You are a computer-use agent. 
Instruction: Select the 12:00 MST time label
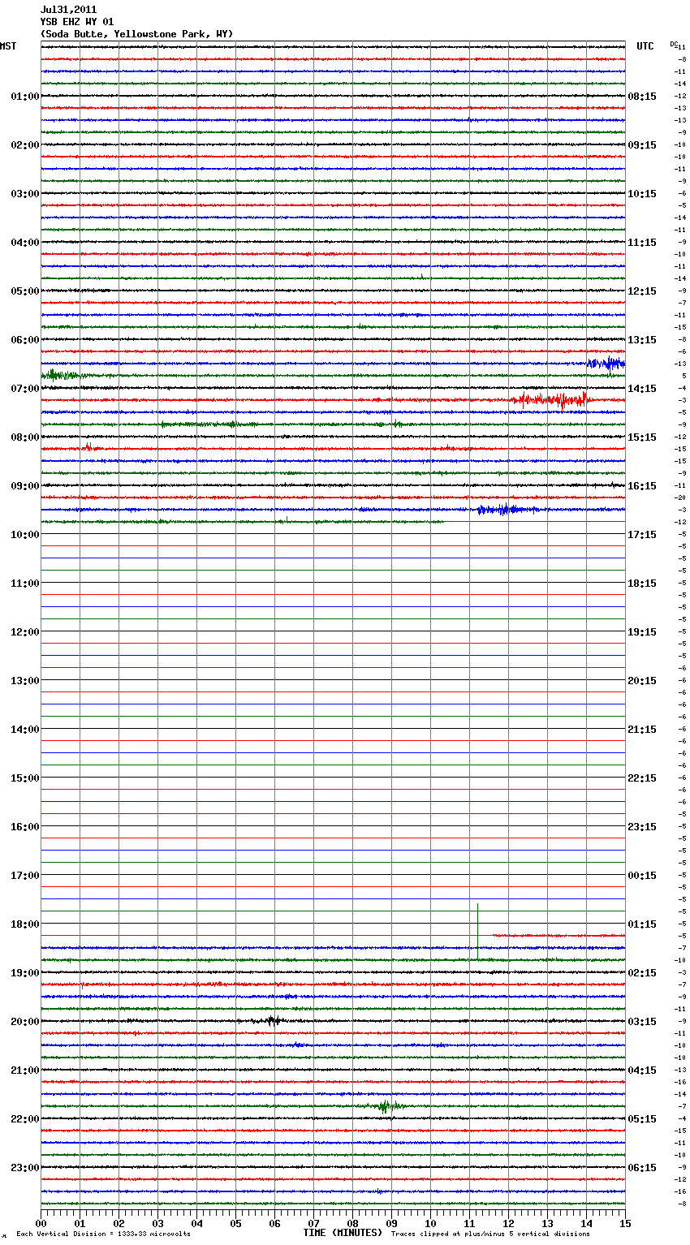click(x=25, y=632)
